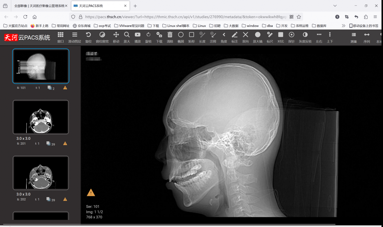Select the 双向 bidirectional tool
383x227 pixels.
tap(245, 37)
